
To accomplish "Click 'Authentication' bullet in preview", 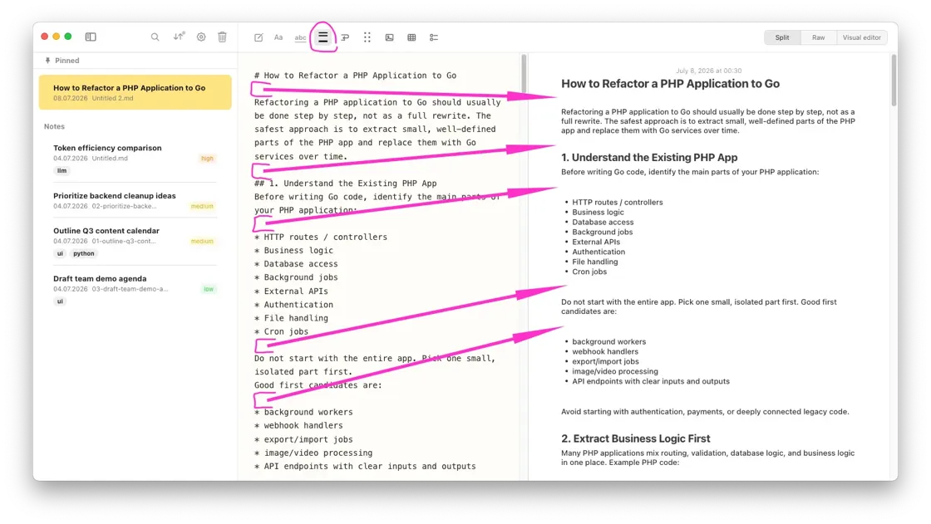I will point(598,252).
